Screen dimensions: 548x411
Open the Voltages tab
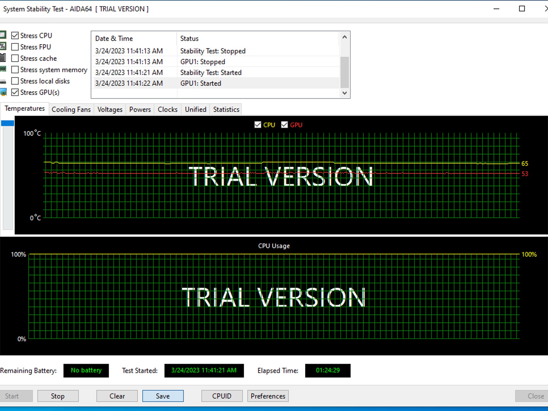pos(110,109)
